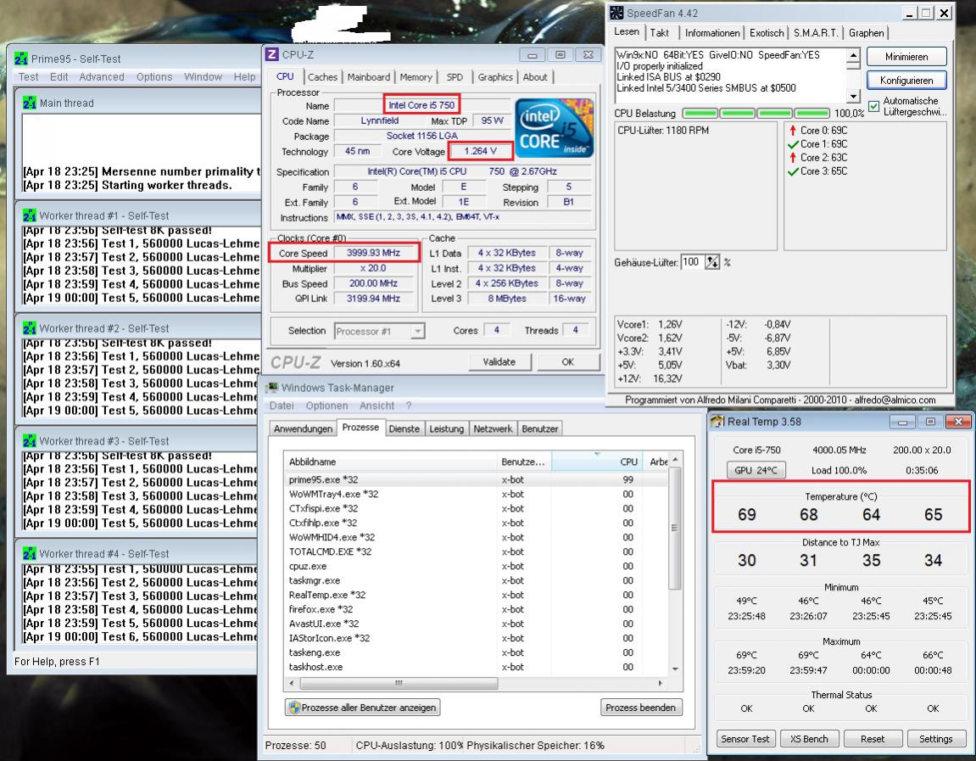This screenshot has width=976, height=761.
Task: Click the Core 1 green checkmark icon in SpeedFan
Action: point(793,144)
